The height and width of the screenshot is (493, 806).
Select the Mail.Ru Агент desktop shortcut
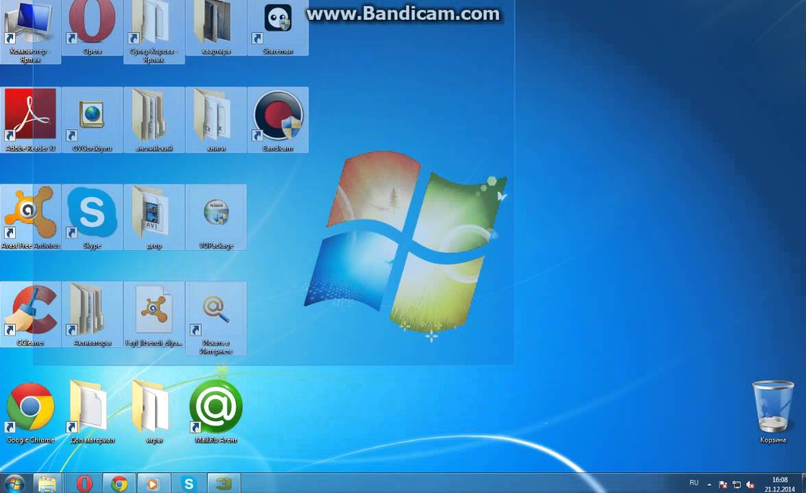pos(216,412)
